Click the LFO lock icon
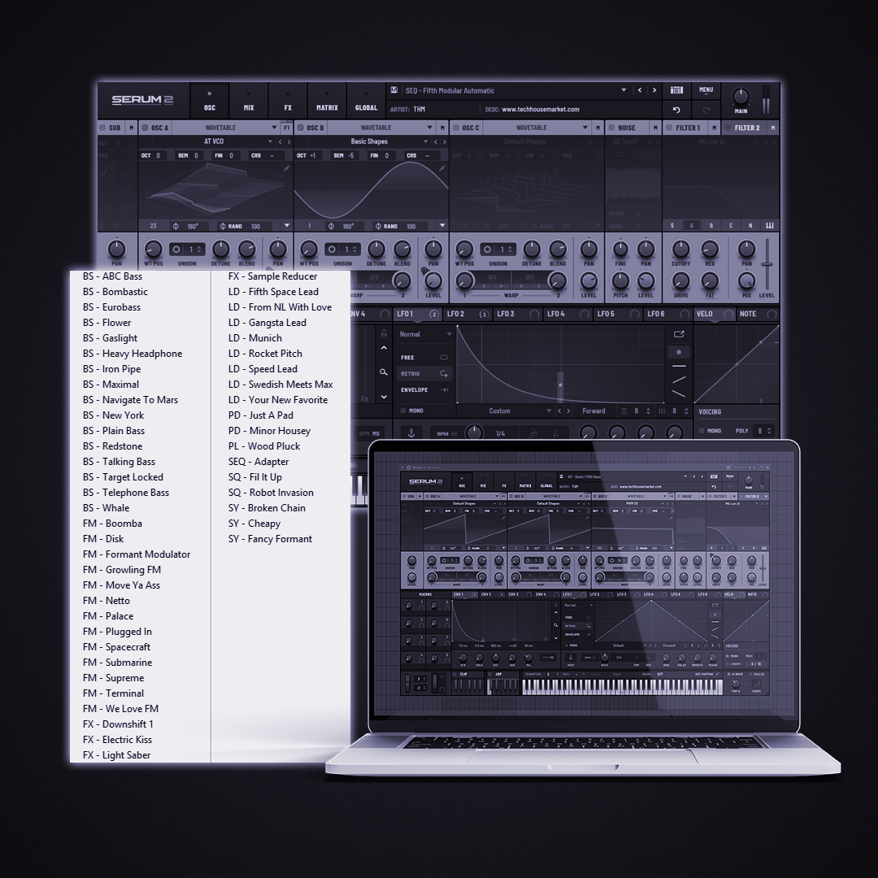878x878 pixels. pyautogui.click(x=384, y=333)
